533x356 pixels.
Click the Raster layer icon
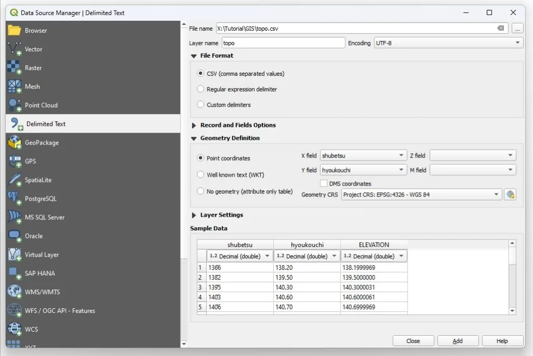pos(15,68)
